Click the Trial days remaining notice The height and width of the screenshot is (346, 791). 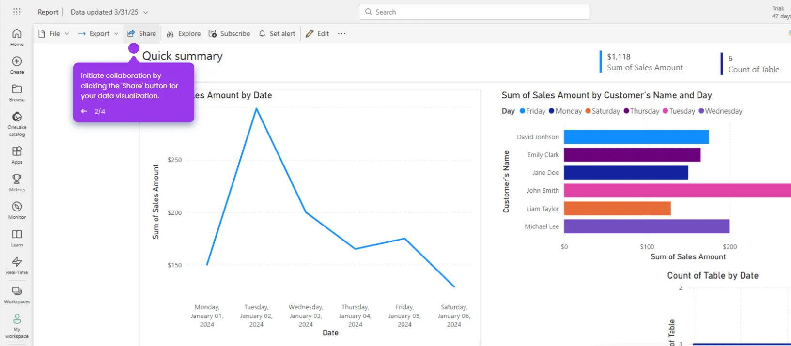pyautogui.click(x=781, y=13)
